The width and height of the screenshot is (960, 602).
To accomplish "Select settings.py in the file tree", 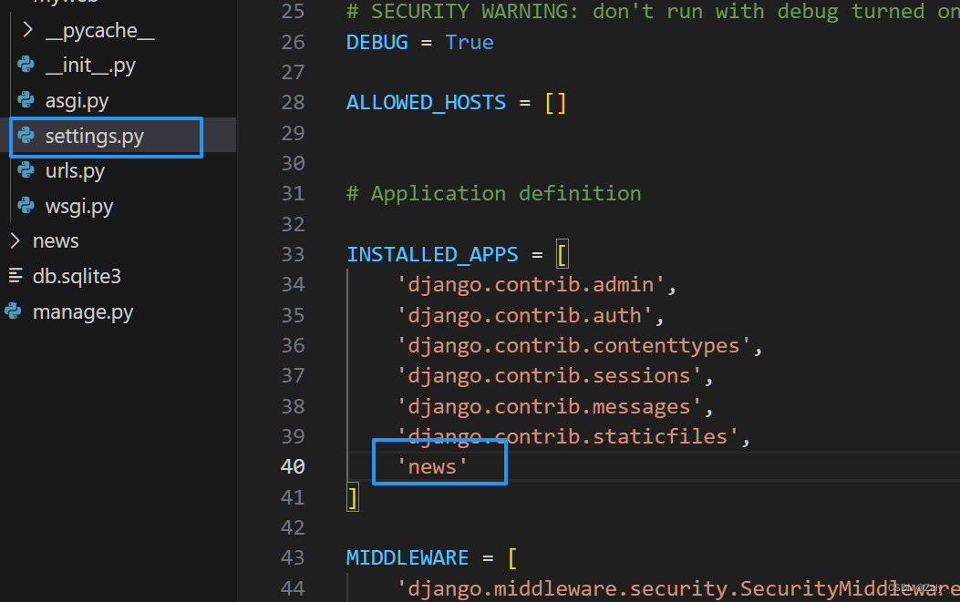I will coord(94,137).
